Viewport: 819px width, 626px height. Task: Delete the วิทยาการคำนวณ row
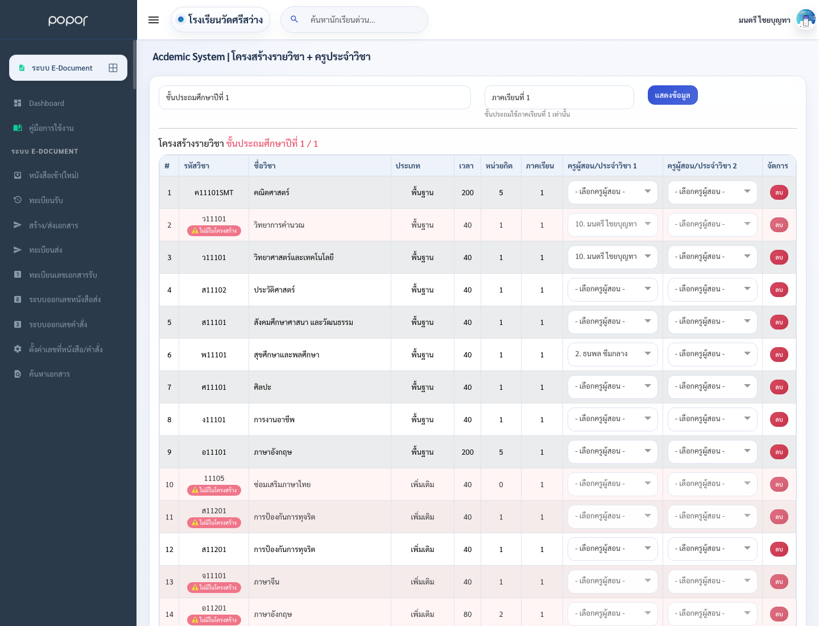tap(779, 225)
